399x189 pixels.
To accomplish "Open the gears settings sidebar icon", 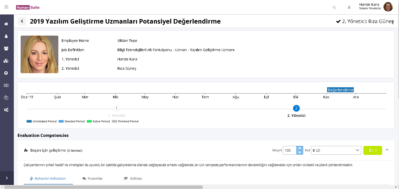I will click(6, 110).
